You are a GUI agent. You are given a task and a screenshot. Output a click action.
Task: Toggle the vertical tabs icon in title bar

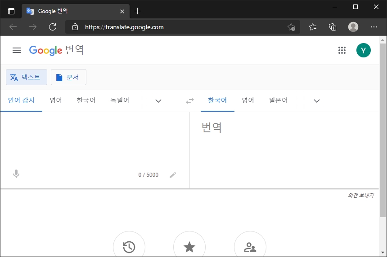point(11,11)
